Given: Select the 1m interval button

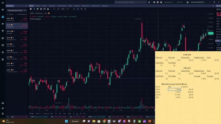Looking at the screenshot, I should point(56,113).
